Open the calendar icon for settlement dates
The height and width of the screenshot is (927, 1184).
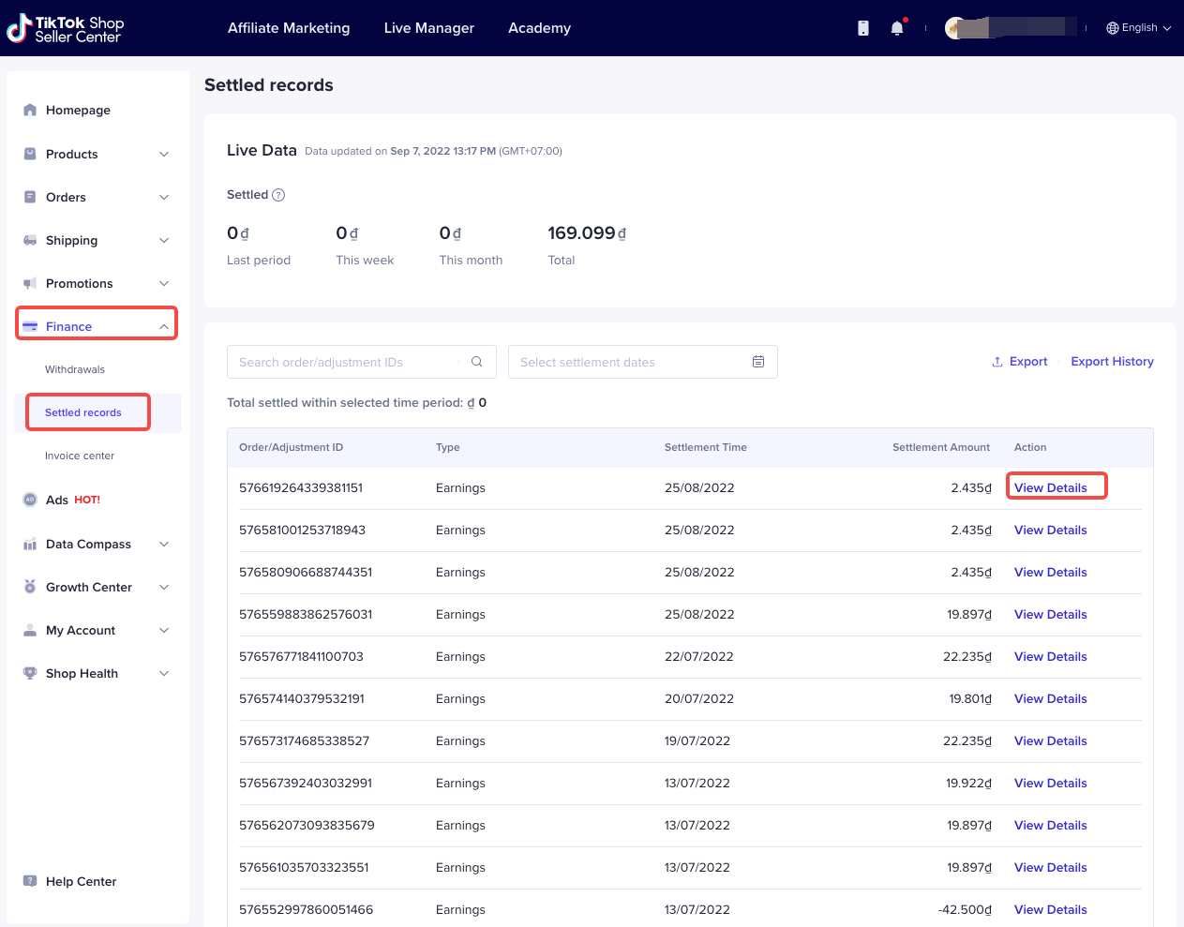click(x=758, y=362)
